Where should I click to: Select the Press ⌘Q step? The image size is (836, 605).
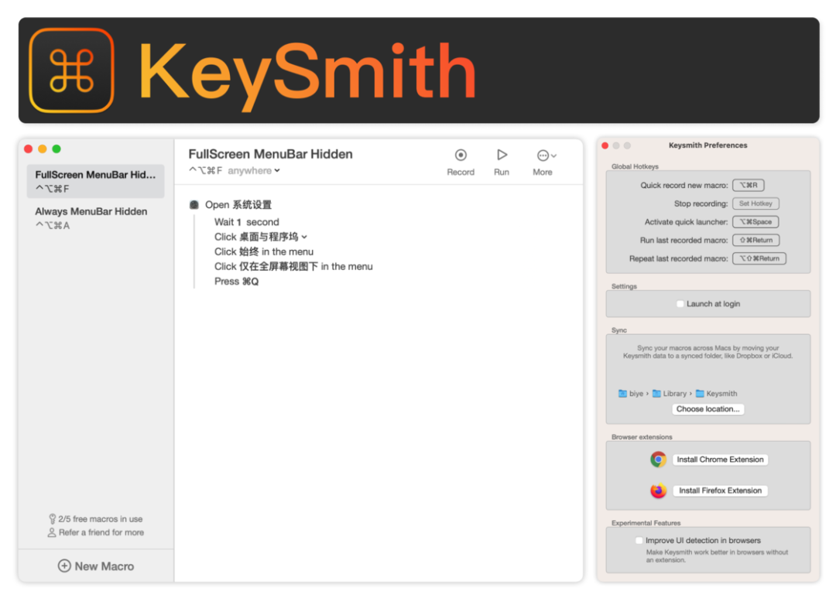(x=236, y=282)
